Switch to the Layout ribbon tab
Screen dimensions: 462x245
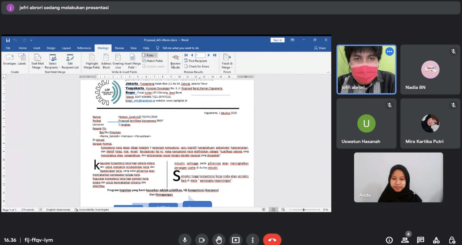click(66, 48)
